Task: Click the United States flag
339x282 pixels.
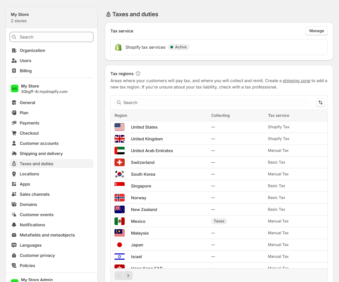Action: (x=120, y=127)
